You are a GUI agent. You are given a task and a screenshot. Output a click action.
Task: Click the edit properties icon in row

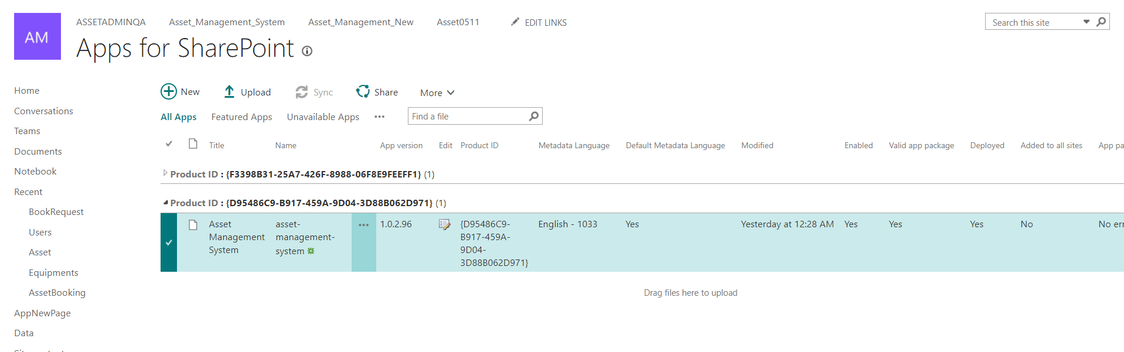pos(445,224)
